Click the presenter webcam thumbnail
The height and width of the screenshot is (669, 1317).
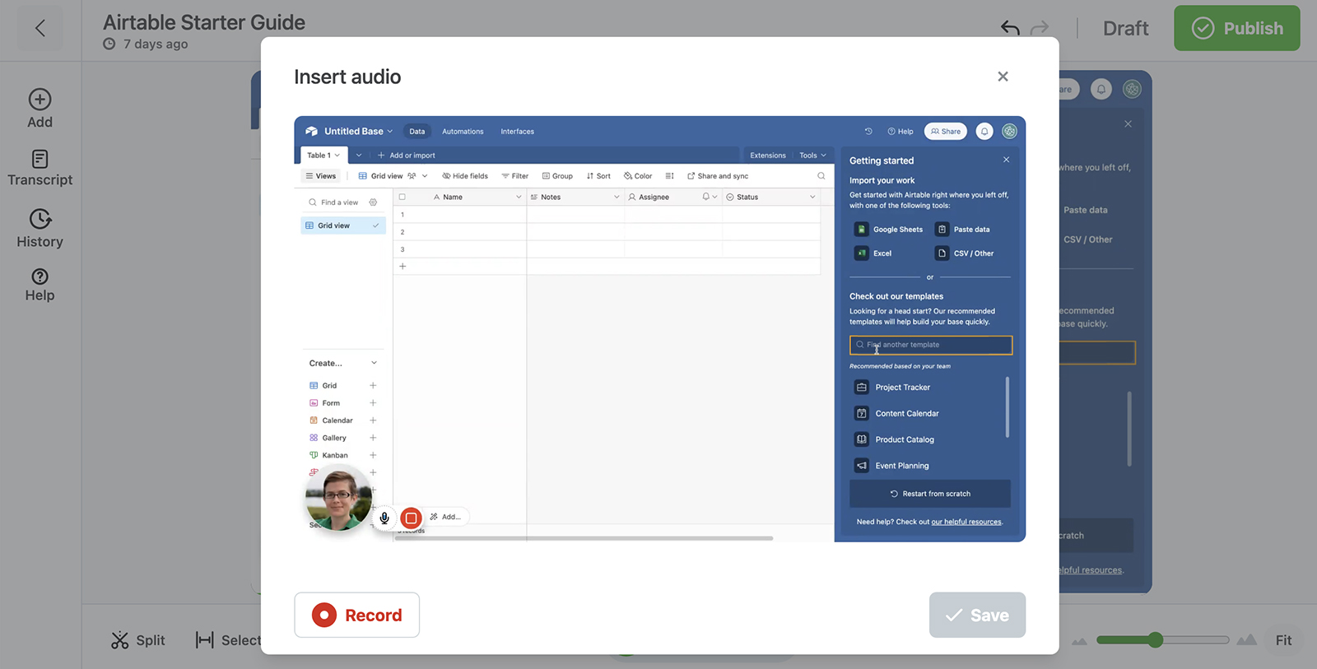point(338,498)
